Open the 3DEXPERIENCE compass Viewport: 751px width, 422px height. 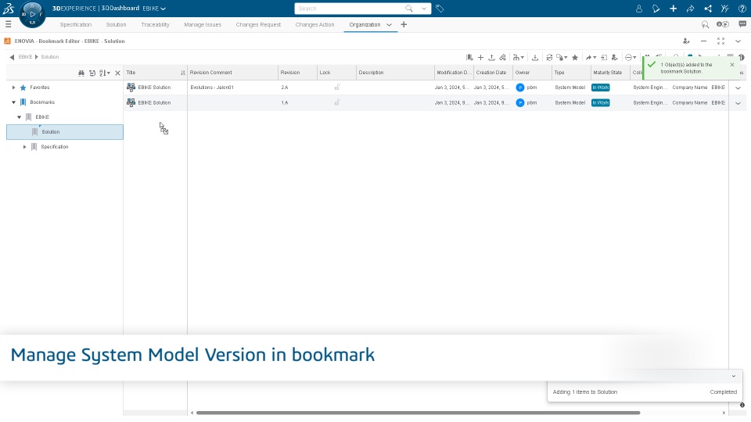pos(32,14)
